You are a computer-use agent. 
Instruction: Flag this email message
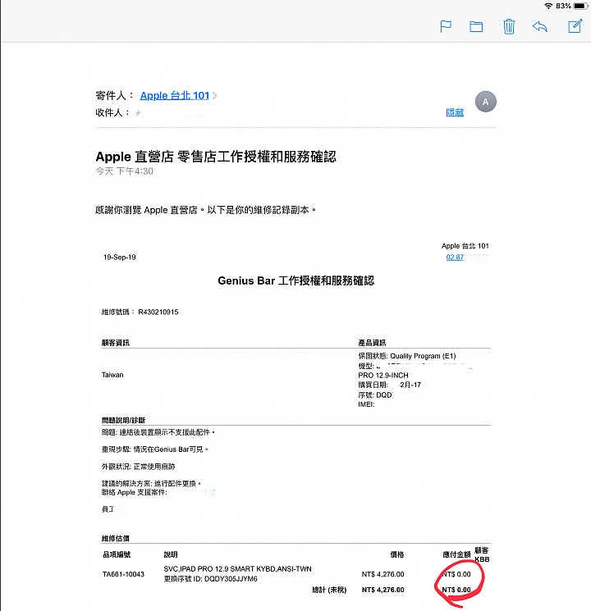coord(446,26)
